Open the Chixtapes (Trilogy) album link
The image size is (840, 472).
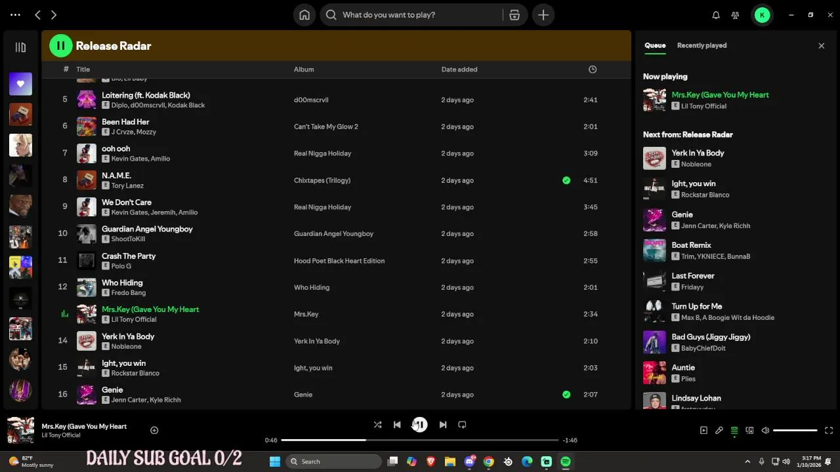pyautogui.click(x=322, y=180)
